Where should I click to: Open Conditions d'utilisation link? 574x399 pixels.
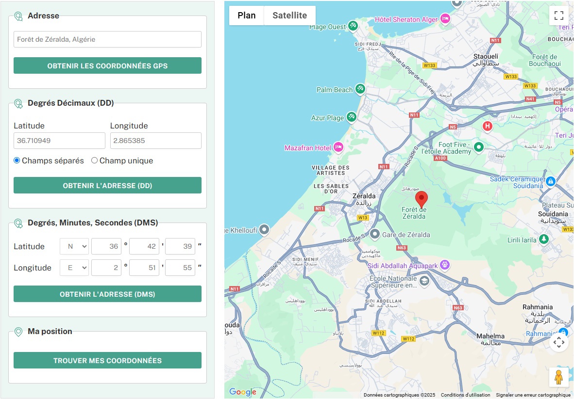tap(465, 395)
